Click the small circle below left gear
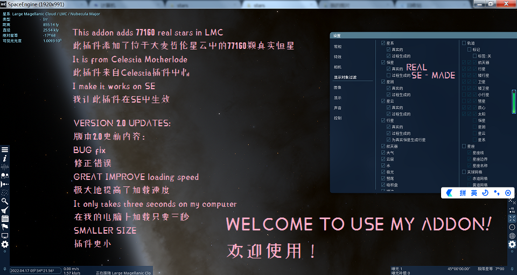Image resolution: width=517 pixels, height=275 pixels. click(x=5, y=251)
